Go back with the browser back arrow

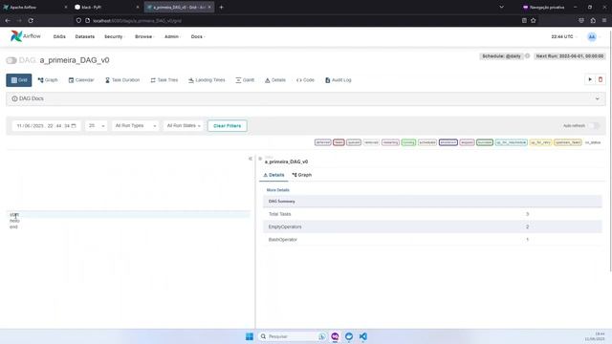[8, 21]
